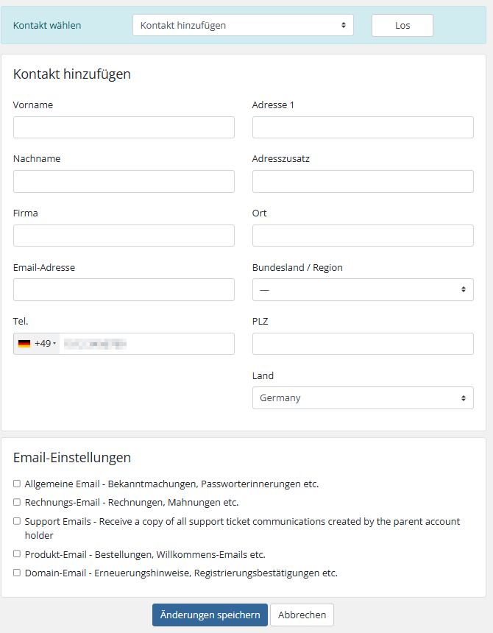Enable Produkt-Email notifications checkbox
The width and height of the screenshot is (493, 633).
coord(17,554)
